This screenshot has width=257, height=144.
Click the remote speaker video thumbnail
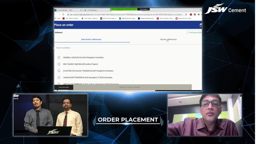point(205,115)
